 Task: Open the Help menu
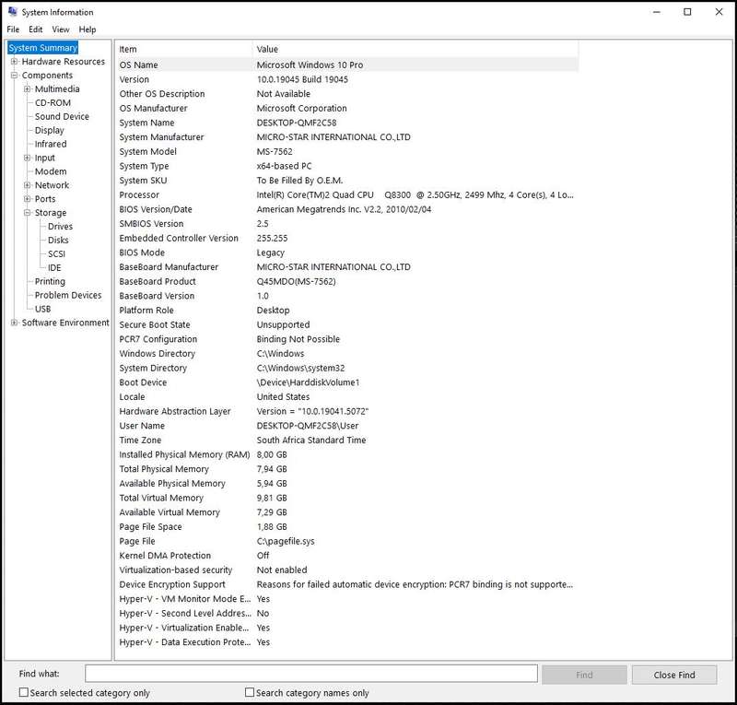pos(88,29)
